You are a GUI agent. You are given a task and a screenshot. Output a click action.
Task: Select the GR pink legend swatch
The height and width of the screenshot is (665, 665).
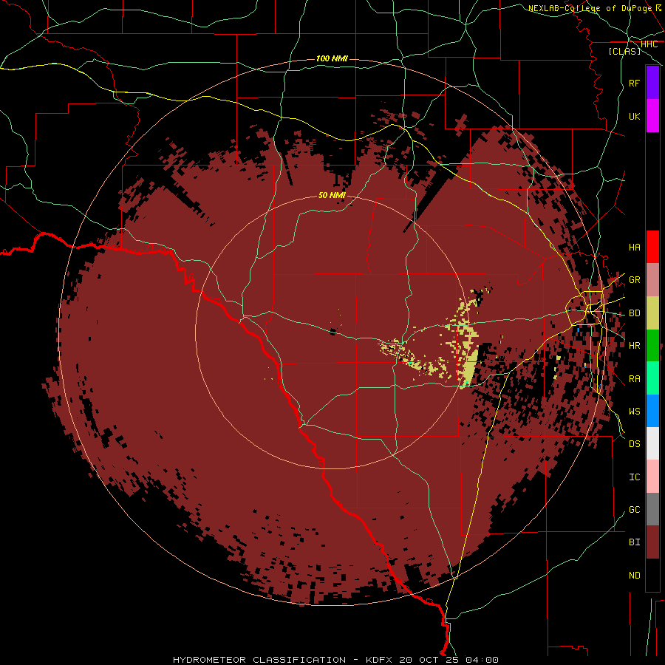coord(652,280)
